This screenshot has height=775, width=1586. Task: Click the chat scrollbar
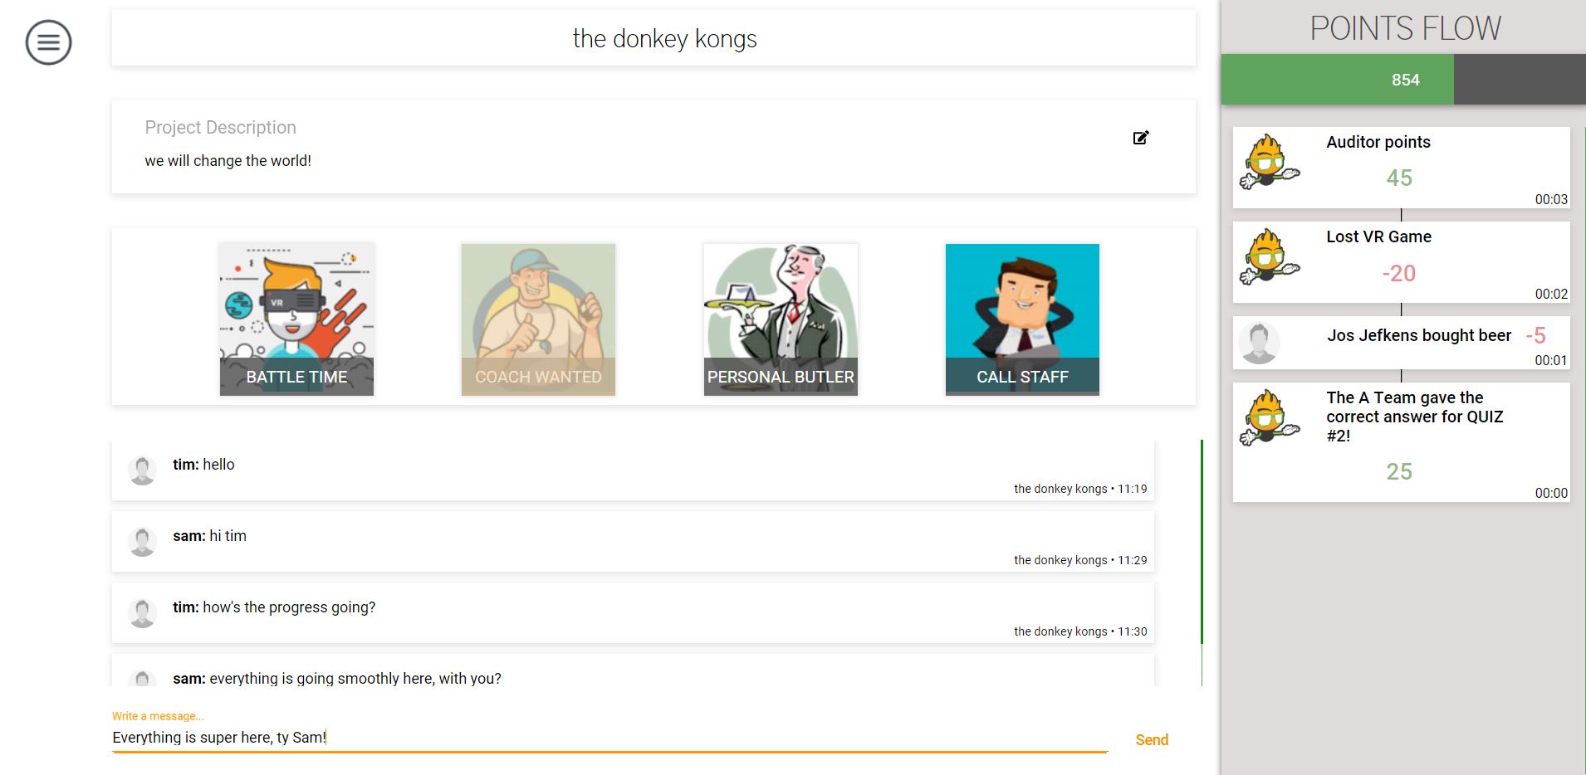point(1202,541)
